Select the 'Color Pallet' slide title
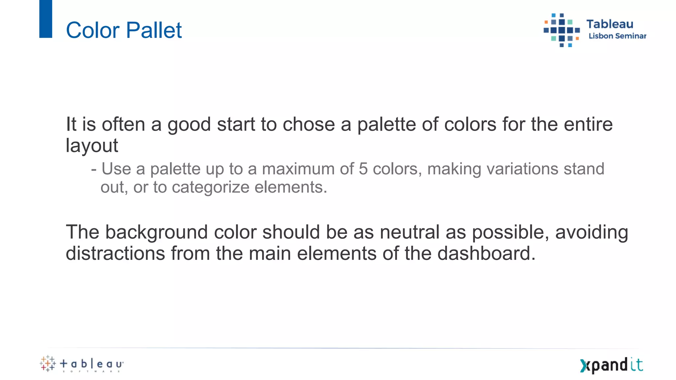This screenshot has width=676, height=380. (124, 30)
